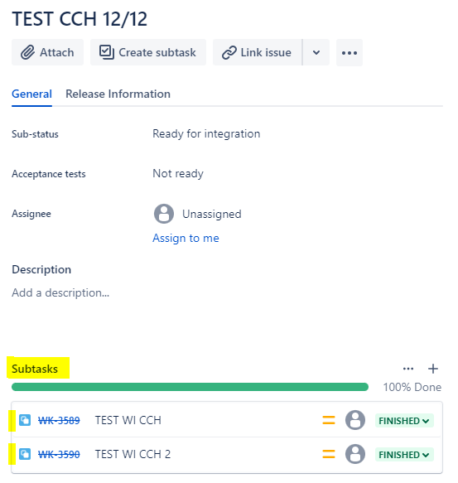Click the Link issue button
The image size is (458, 483).
click(x=258, y=52)
